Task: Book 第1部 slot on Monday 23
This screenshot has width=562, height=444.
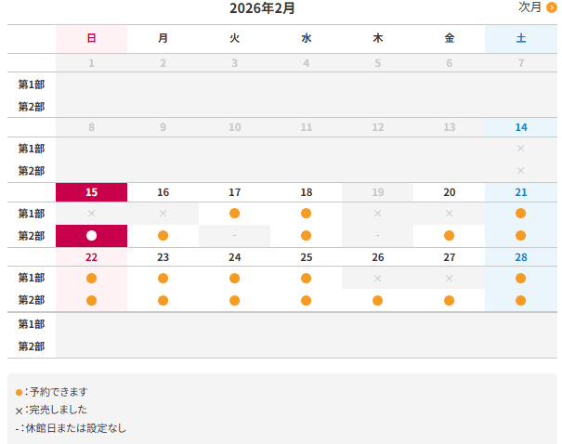Action: coord(163,278)
